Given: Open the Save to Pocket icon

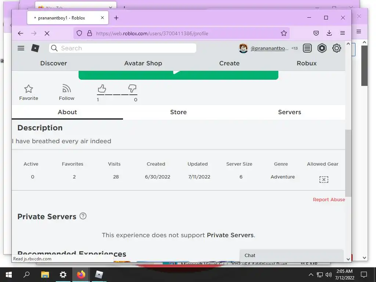Looking at the screenshot, I should (x=316, y=33).
